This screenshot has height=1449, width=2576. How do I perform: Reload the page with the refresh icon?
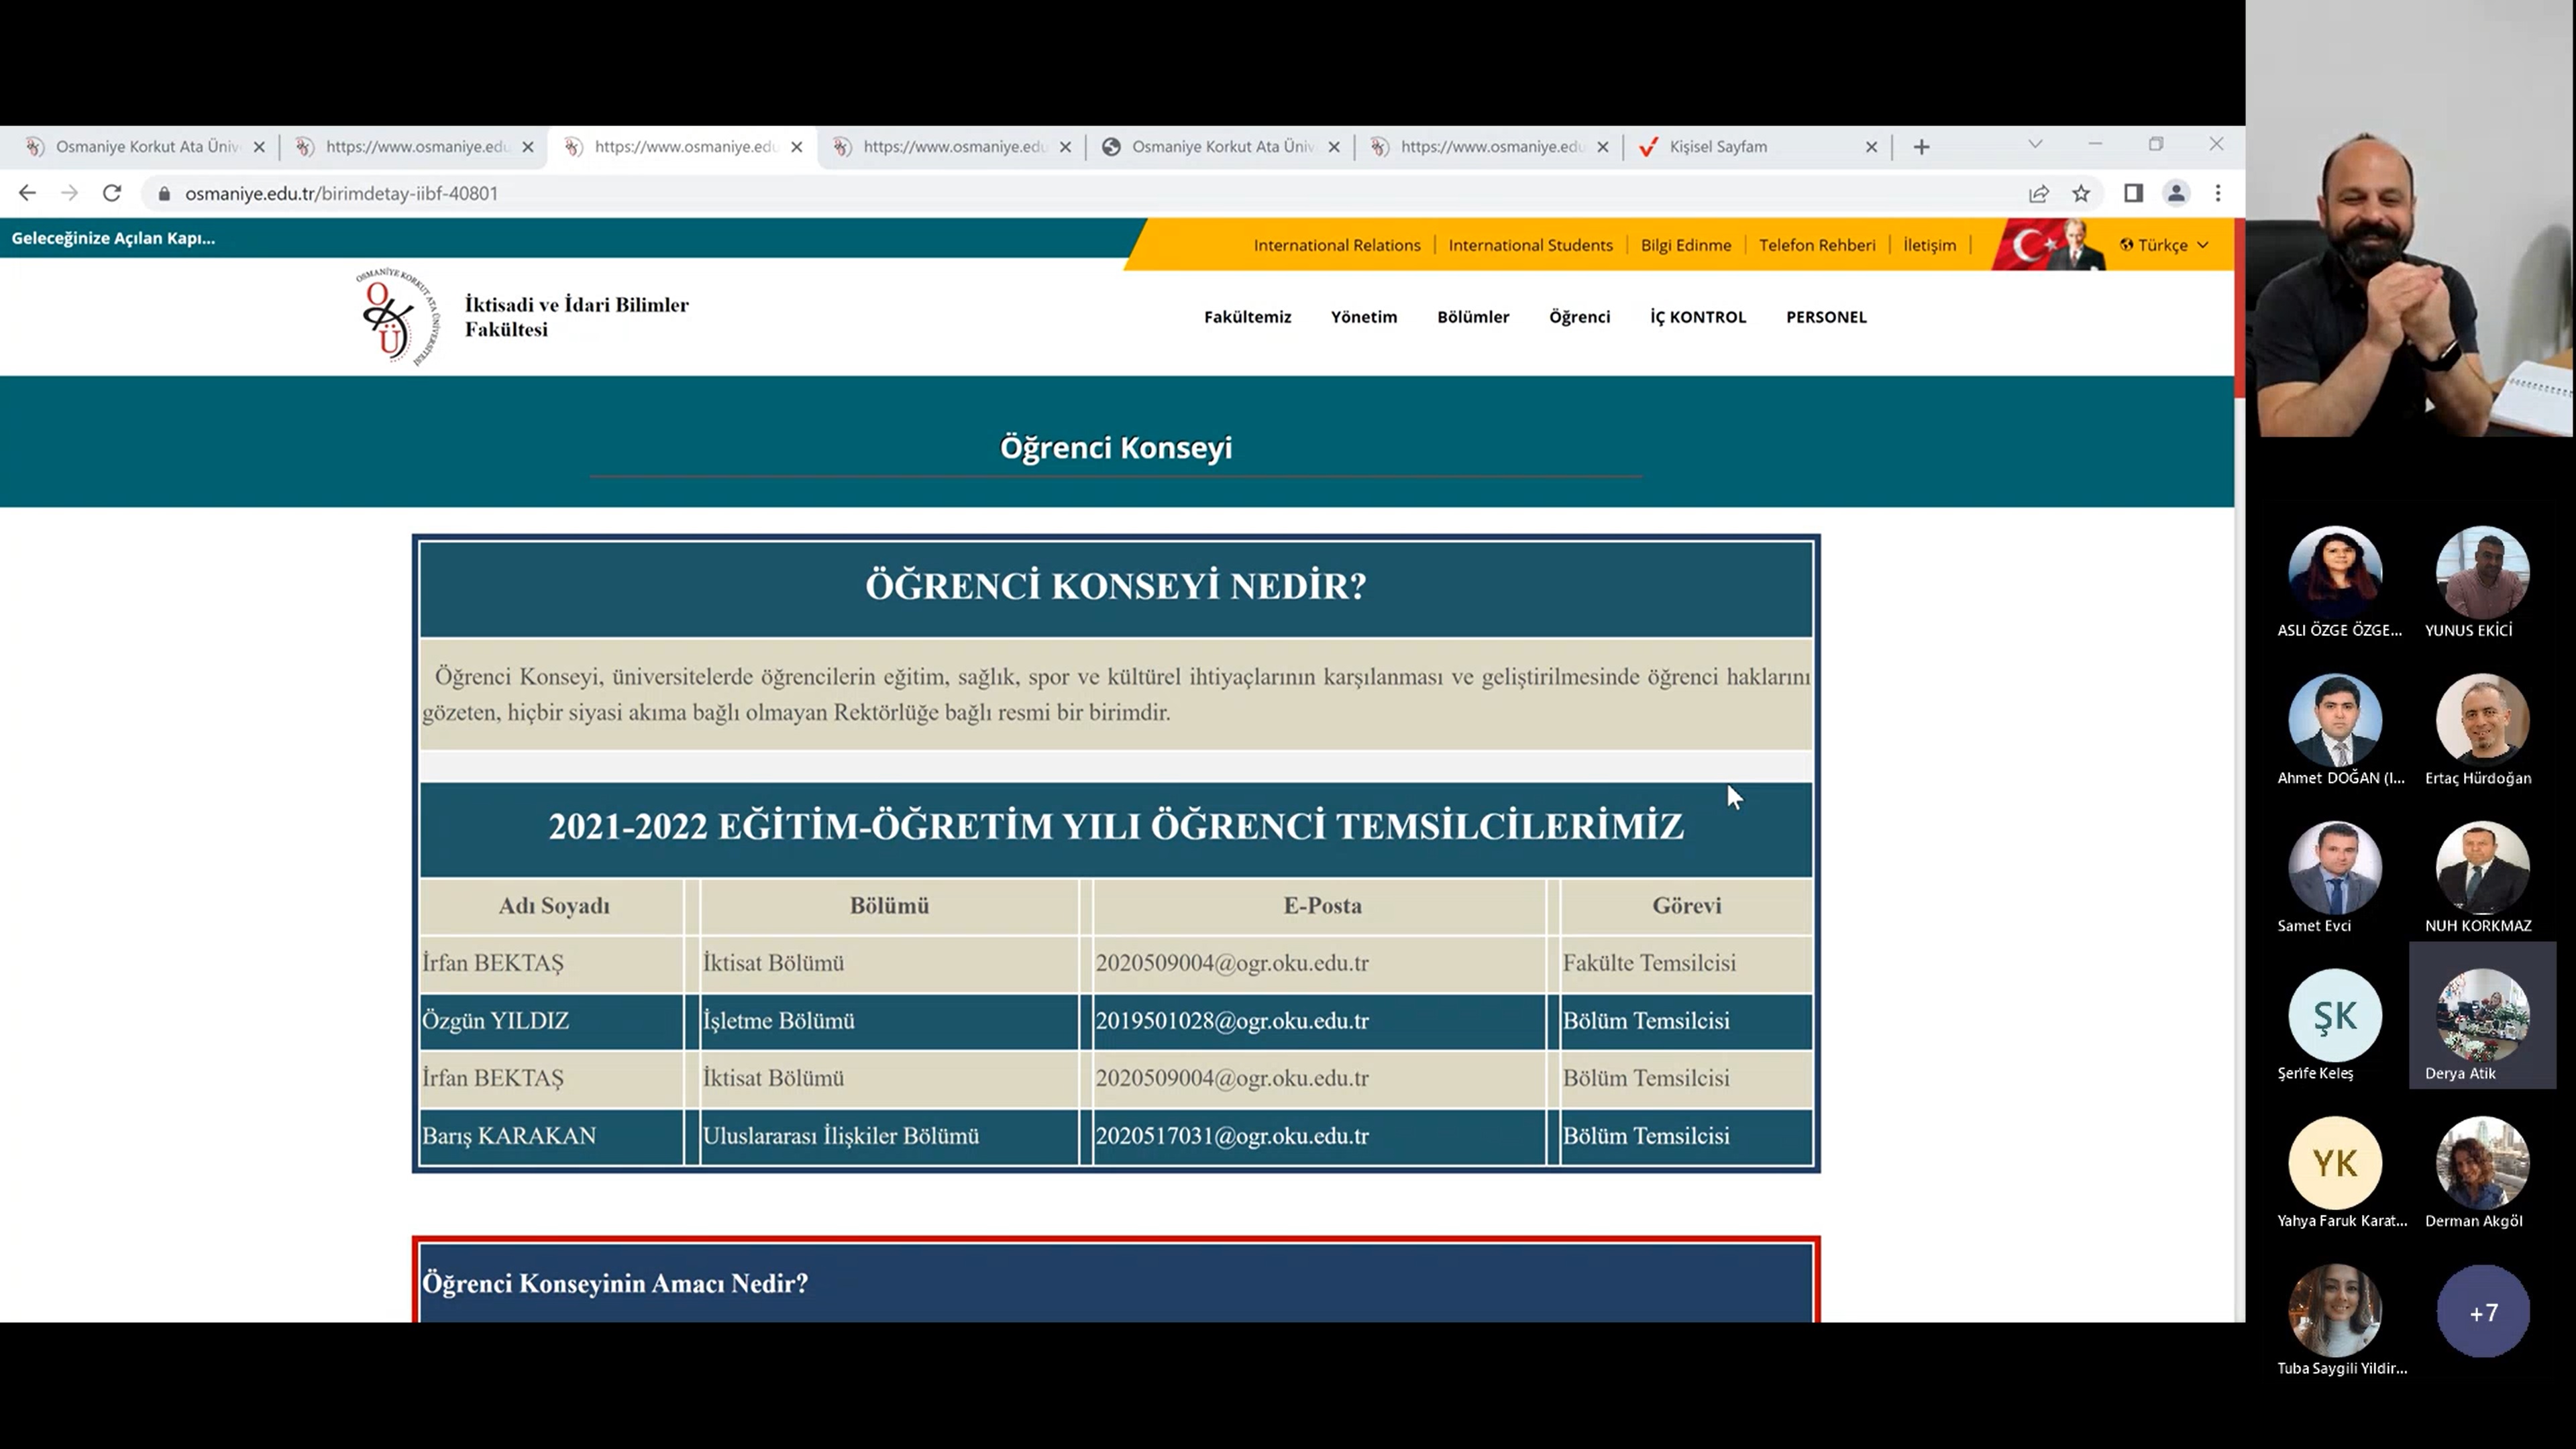click(112, 193)
